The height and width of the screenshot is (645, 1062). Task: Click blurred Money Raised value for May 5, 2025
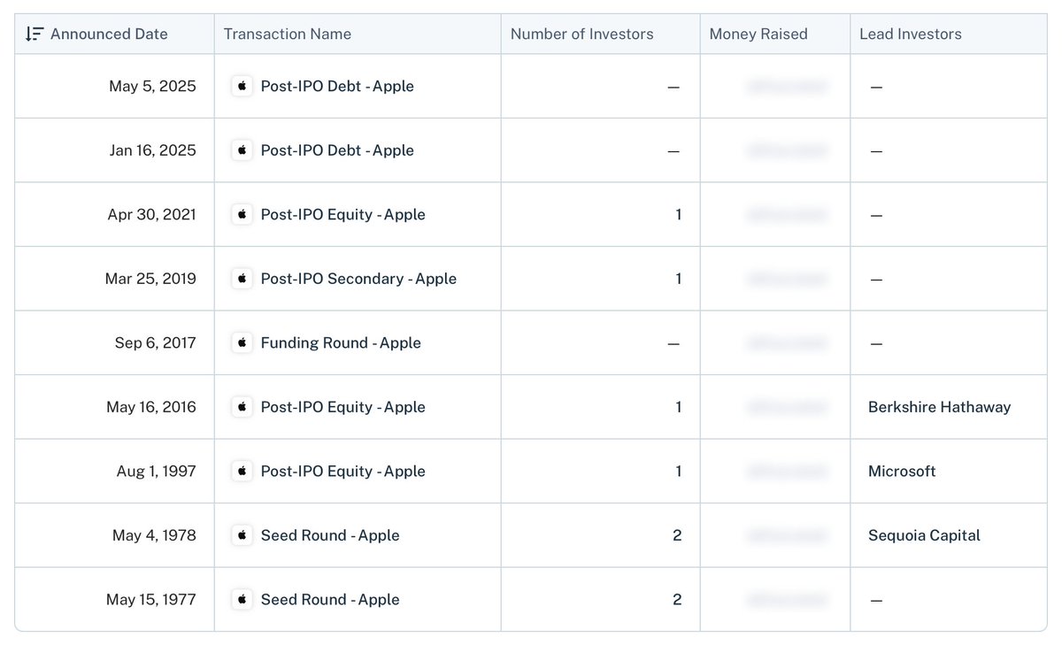tap(787, 86)
